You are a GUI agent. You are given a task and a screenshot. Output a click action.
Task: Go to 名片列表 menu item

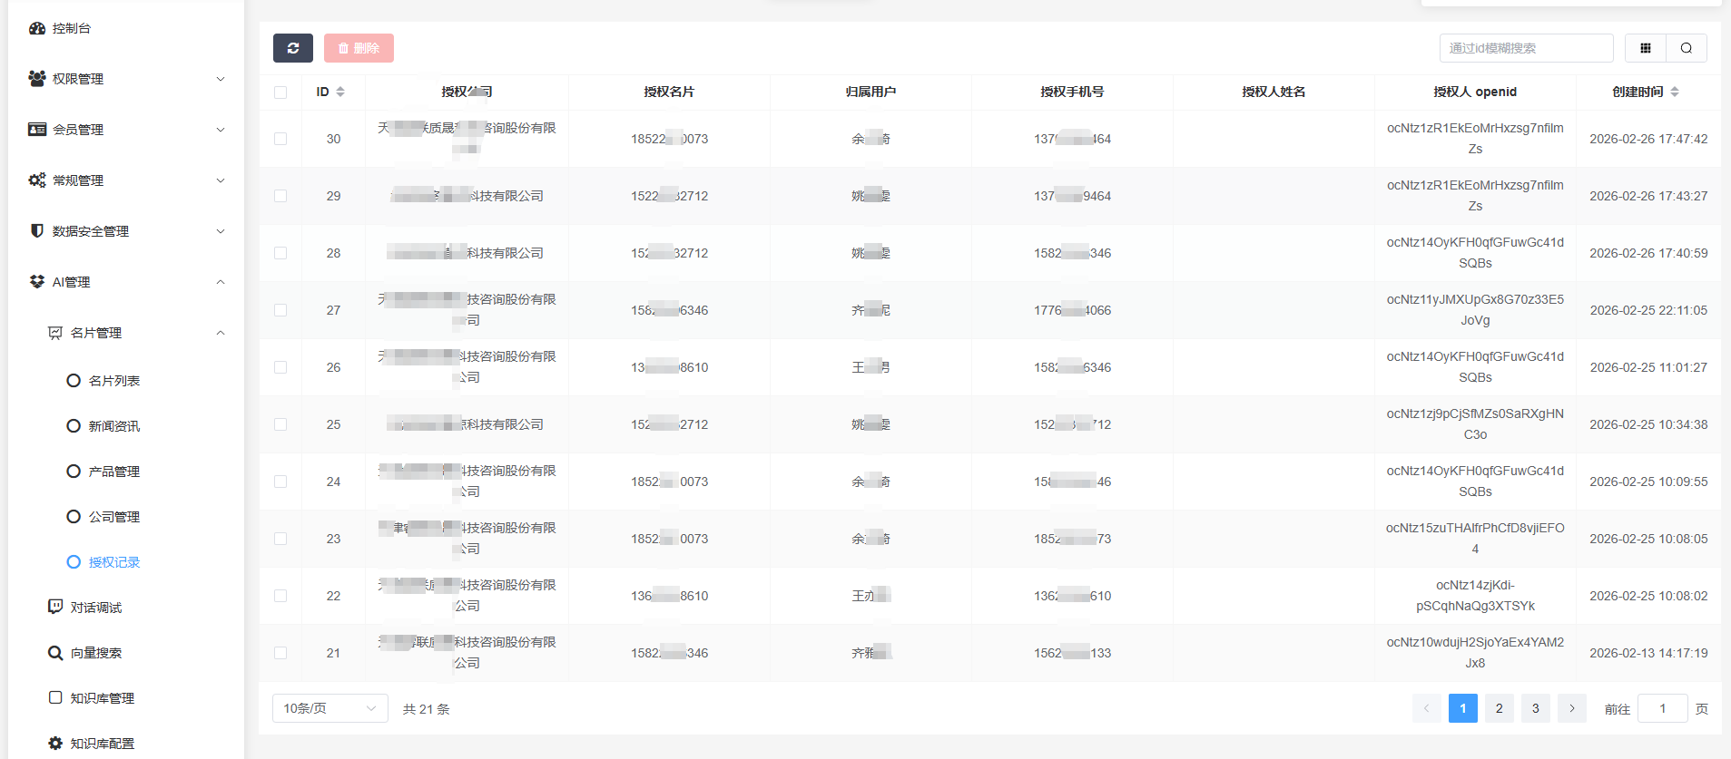(114, 381)
